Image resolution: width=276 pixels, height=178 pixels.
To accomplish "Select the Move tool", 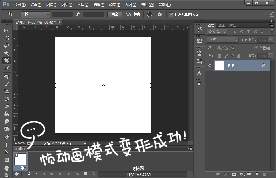I will (7, 31).
